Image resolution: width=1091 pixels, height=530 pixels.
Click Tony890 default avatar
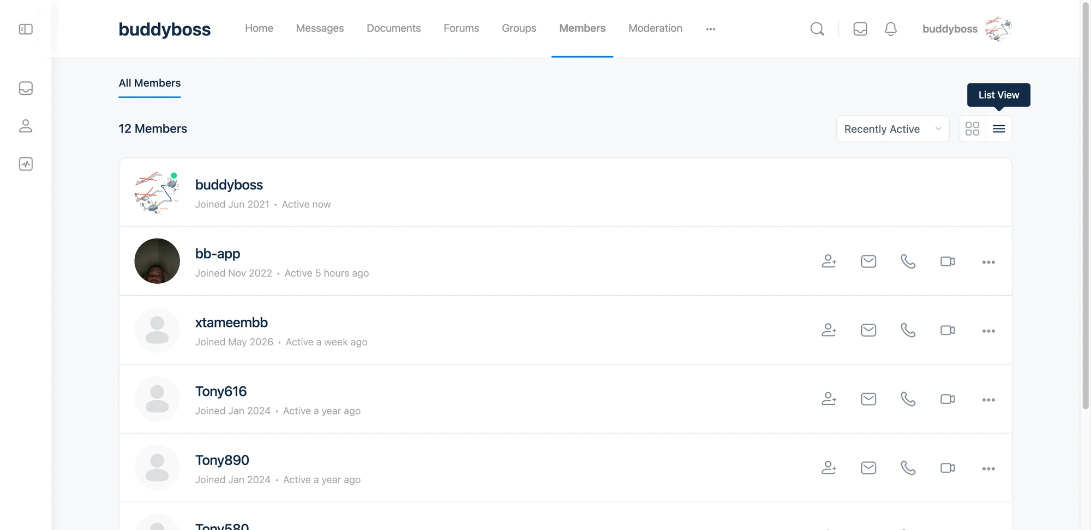pos(157,468)
